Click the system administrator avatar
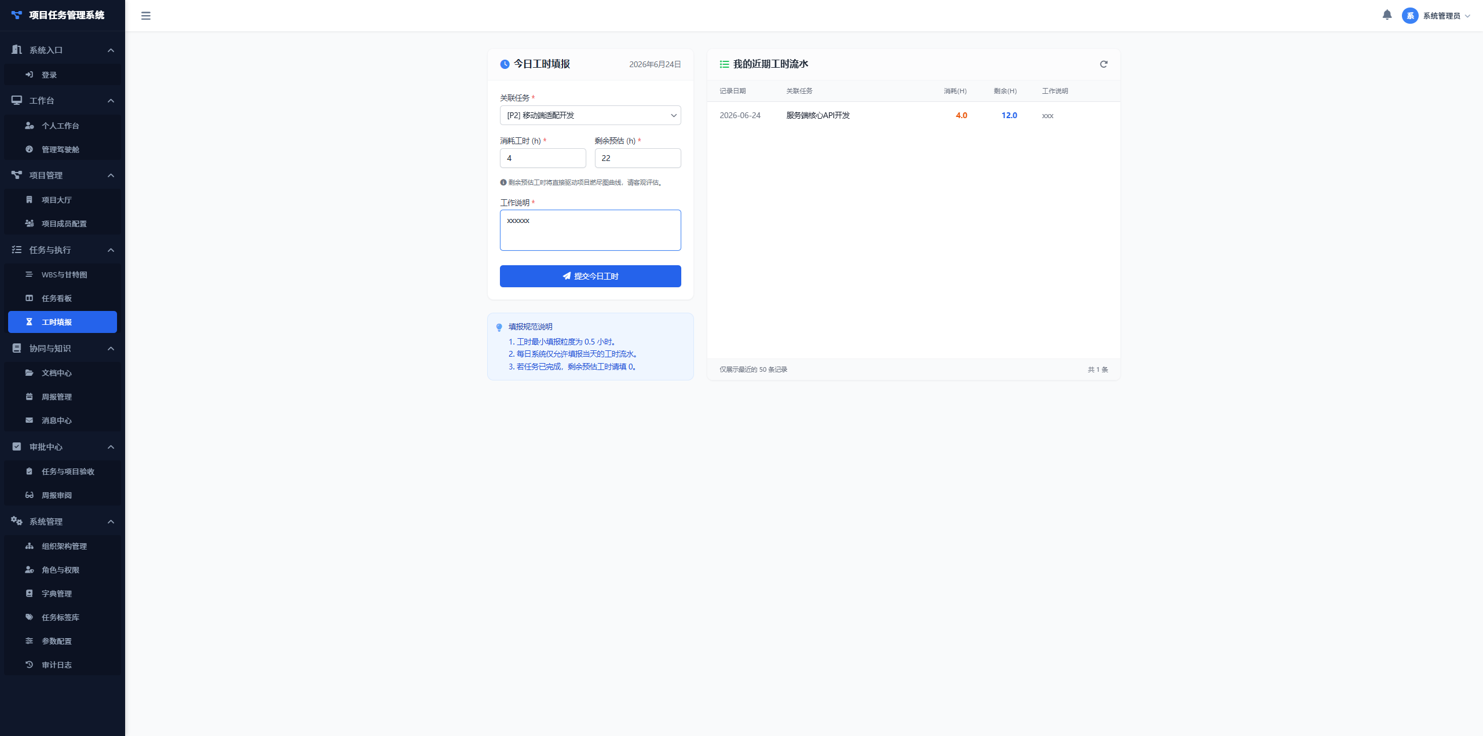 (x=1410, y=16)
